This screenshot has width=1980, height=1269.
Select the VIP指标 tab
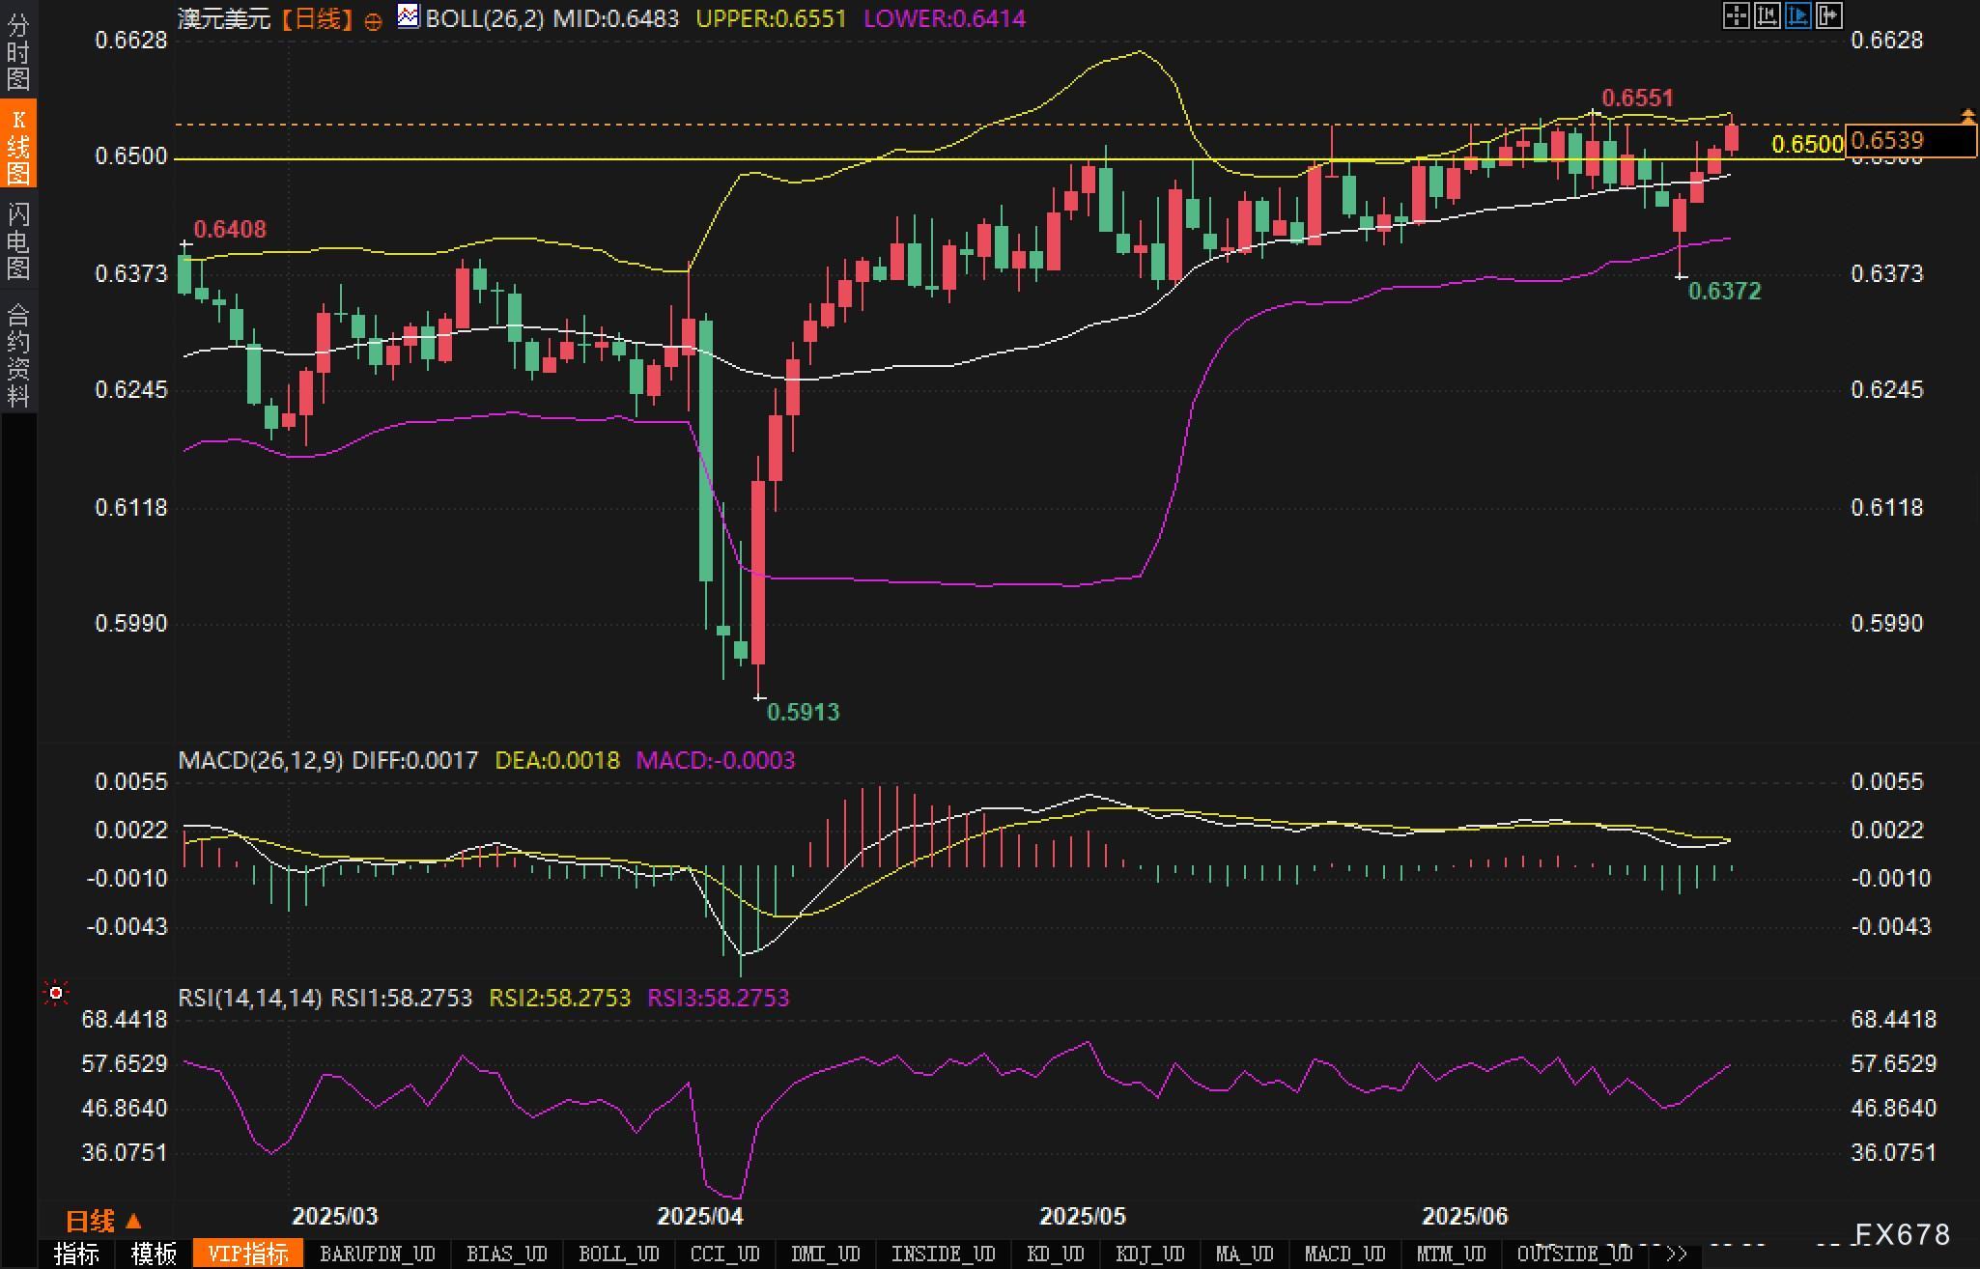pyautogui.click(x=248, y=1255)
